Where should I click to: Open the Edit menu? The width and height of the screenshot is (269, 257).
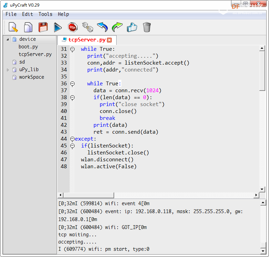point(28,14)
